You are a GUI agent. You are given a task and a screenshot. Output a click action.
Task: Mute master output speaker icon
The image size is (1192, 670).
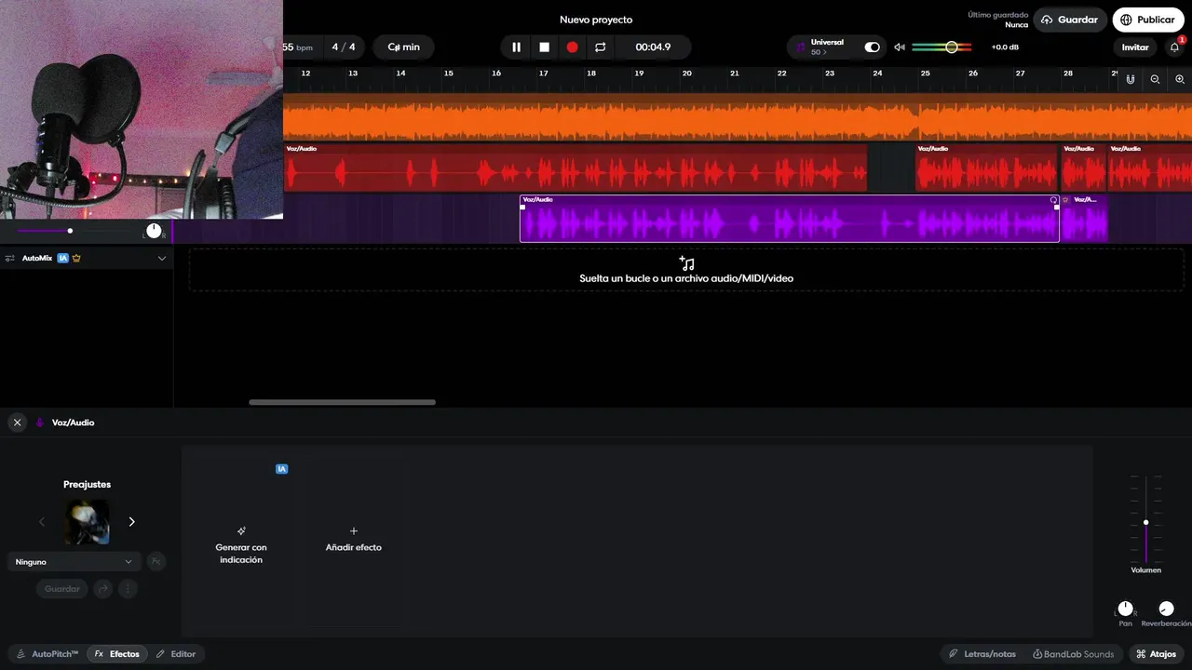tap(899, 47)
